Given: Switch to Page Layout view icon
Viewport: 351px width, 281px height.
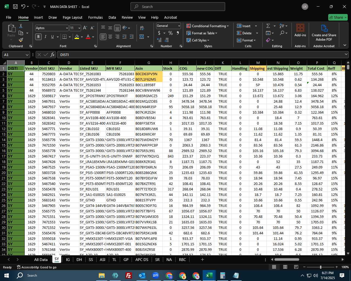Looking at the screenshot, I should tap(285, 267).
